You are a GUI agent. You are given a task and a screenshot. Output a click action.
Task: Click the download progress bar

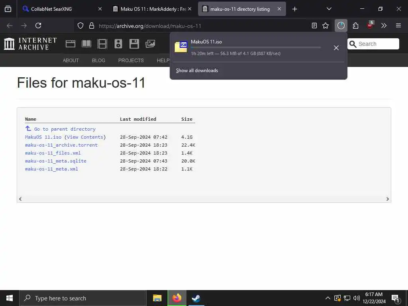tap(256, 48)
